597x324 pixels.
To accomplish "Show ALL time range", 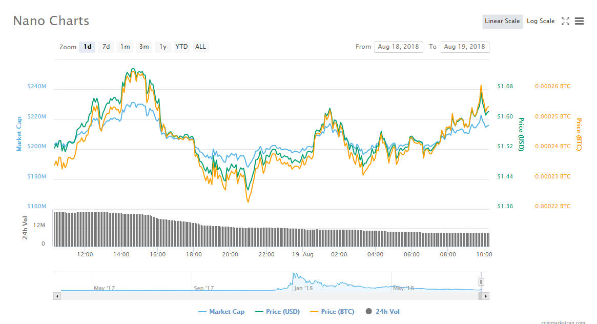I will click(200, 47).
